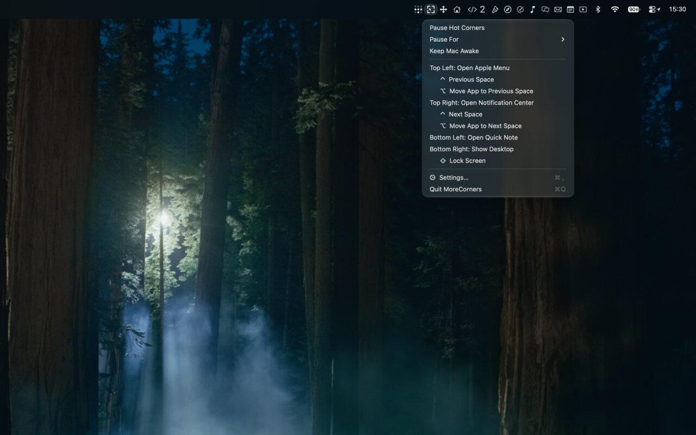696x435 pixels.
Task: Click the play rectangle menu bar icon
Action: coord(583,9)
